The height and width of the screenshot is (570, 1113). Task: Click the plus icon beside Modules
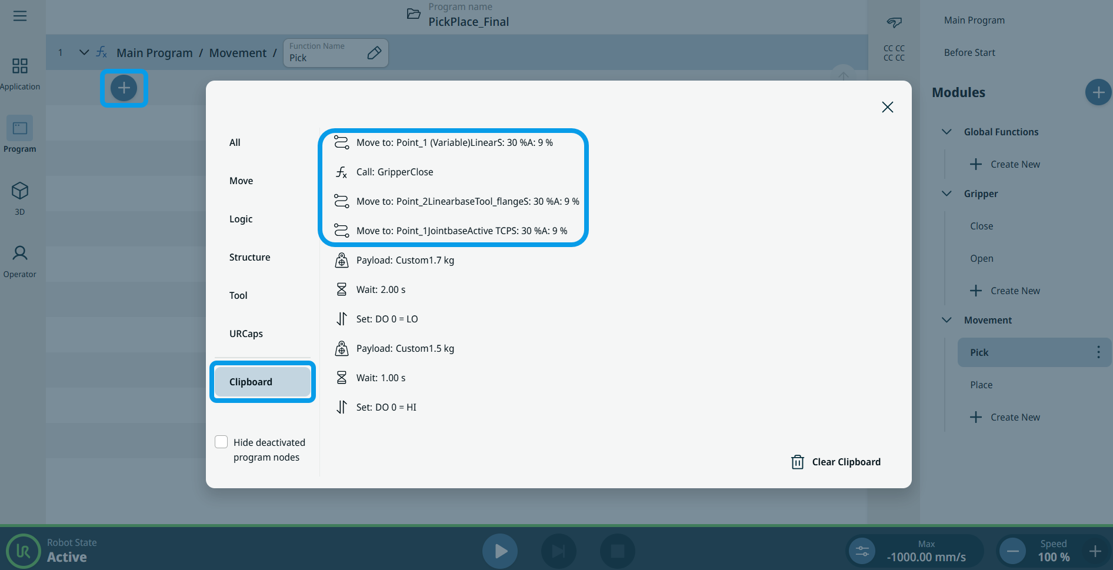coord(1097,92)
